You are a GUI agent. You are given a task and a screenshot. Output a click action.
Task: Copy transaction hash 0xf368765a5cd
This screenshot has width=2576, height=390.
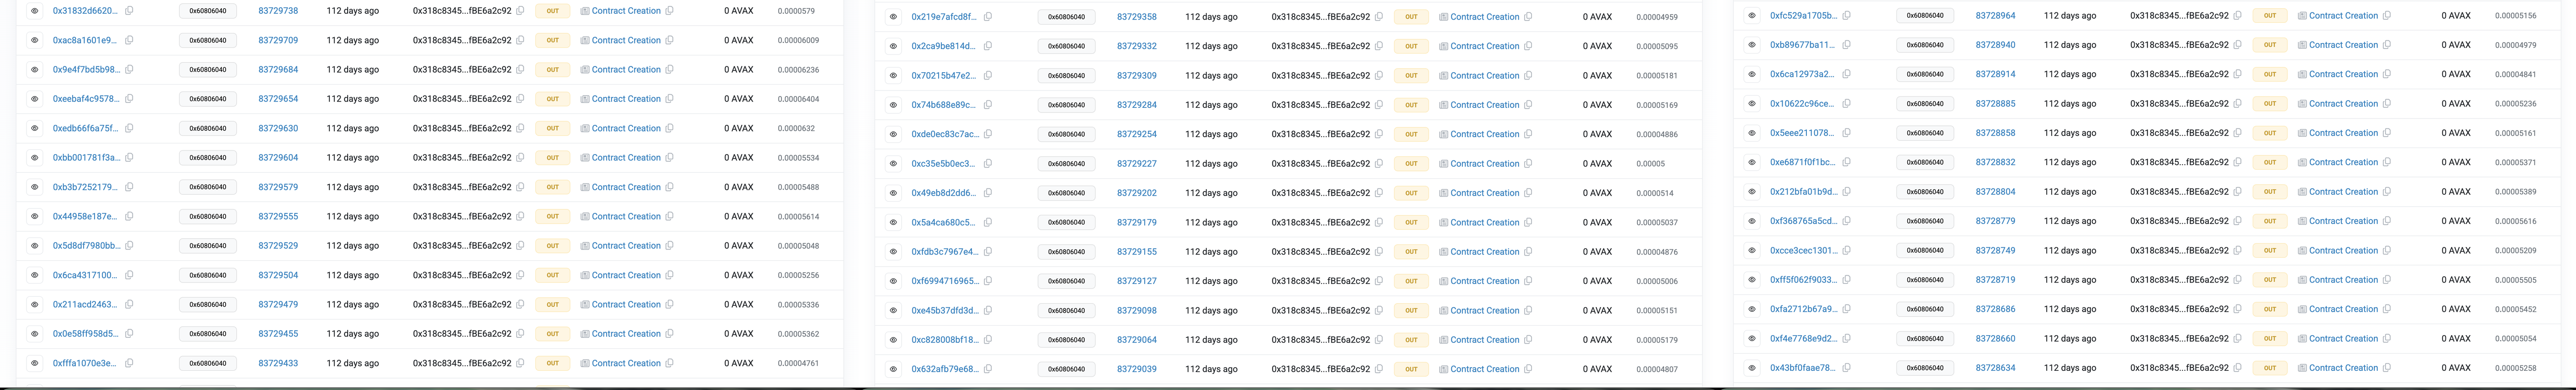(1847, 221)
